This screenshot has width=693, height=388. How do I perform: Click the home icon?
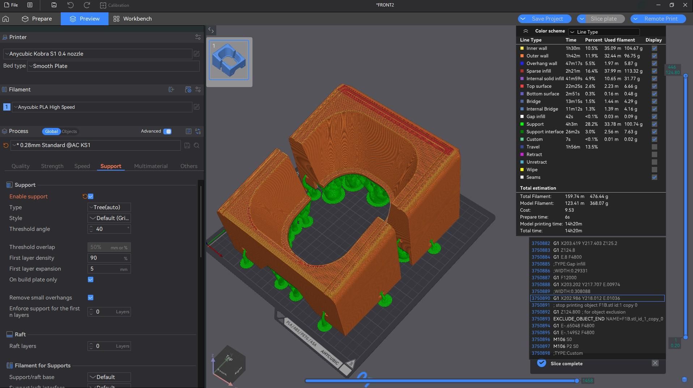tap(6, 19)
